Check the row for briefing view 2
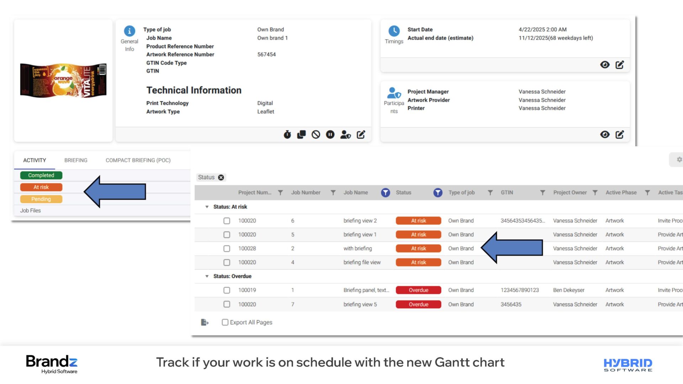Viewport: 683px width, 384px height. (x=227, y=221)
